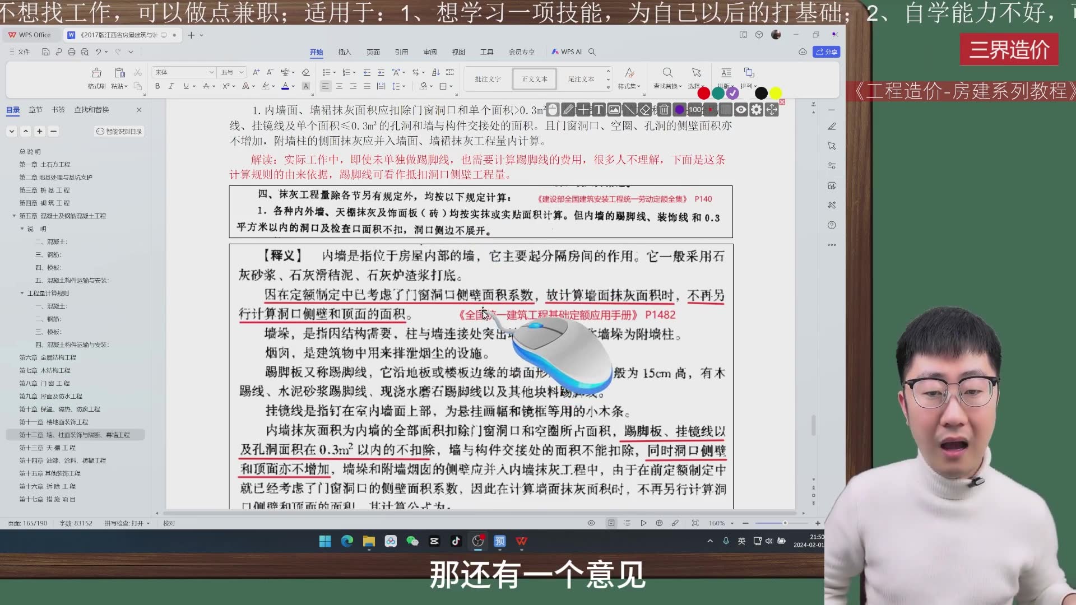Choose the red annotation color
The height and width of the screenshot is (605, 1076).
pos(704,93)
